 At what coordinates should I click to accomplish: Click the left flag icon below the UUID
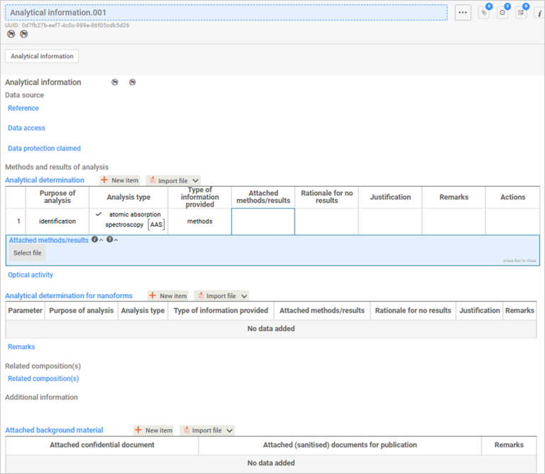pos(11,34)
